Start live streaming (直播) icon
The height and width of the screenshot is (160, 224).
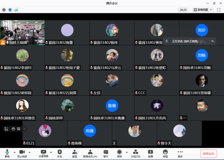click(x=150, y=154)
